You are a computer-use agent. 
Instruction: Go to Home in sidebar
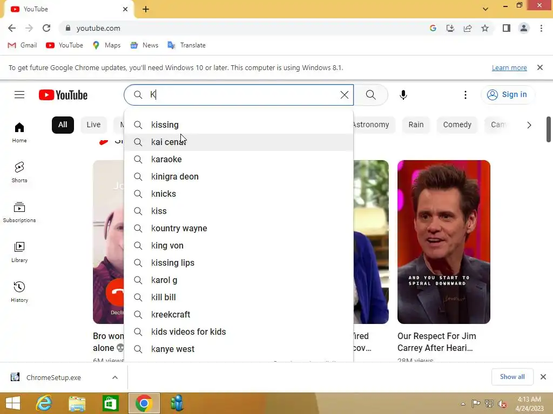19,133
